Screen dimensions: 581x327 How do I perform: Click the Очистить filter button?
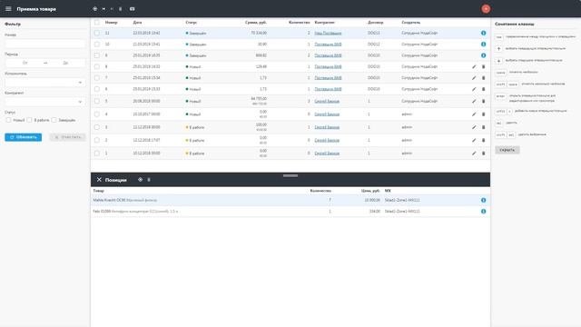click(67, 137)
